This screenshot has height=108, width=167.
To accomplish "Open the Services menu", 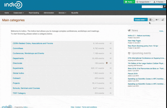I will click(x=62, y=13).
